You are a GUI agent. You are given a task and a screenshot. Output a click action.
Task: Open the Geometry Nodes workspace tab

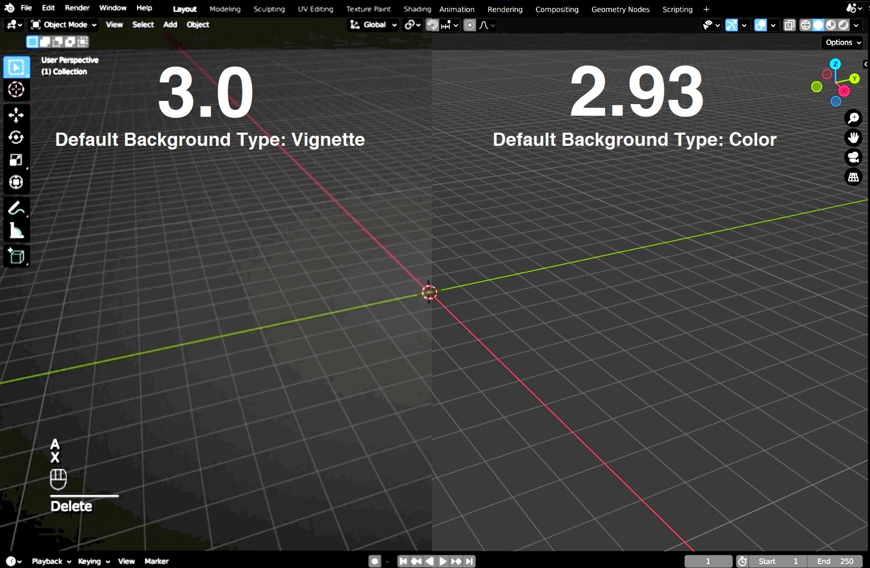click(x=621, y=9)
